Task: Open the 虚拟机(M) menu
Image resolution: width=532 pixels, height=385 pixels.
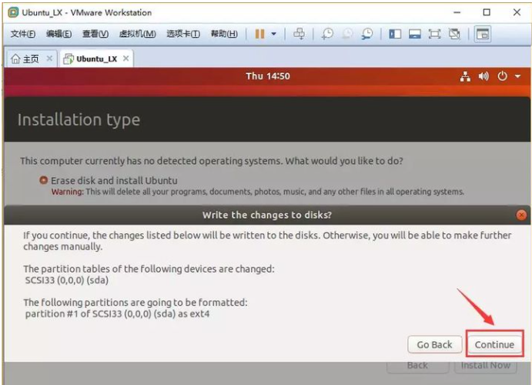Action: coord(137,34)
